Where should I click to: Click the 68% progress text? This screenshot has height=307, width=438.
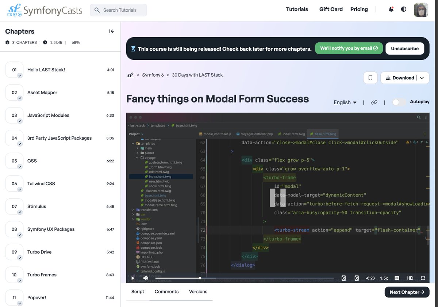[x=76, y=42]
